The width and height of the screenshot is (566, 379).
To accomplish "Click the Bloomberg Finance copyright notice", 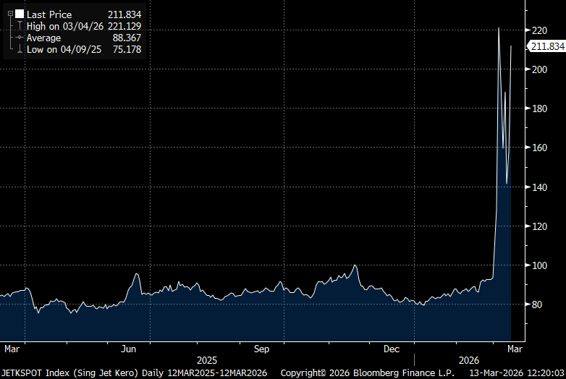I will (x=368, y=373).
